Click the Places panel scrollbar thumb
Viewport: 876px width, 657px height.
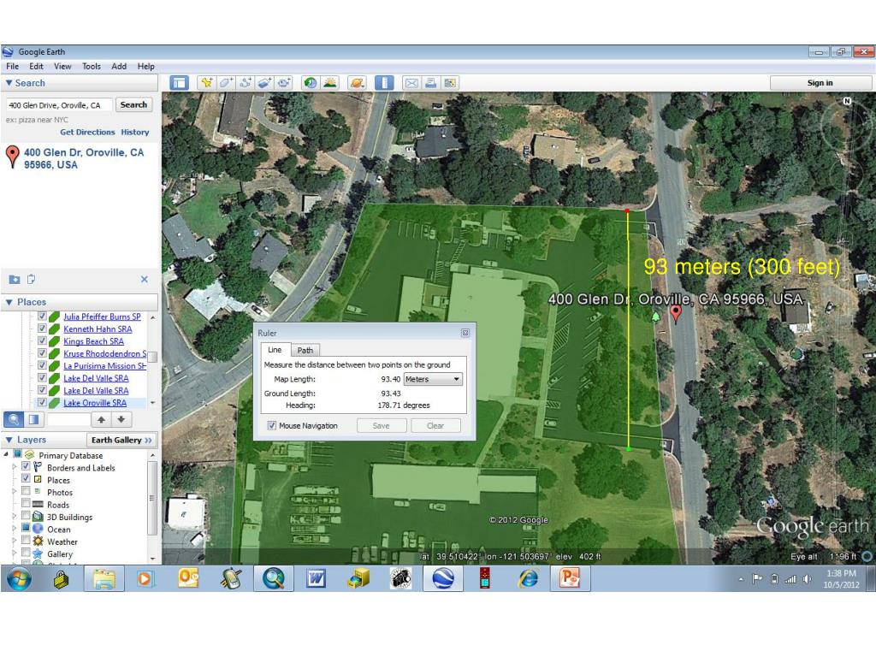(152, 357)
